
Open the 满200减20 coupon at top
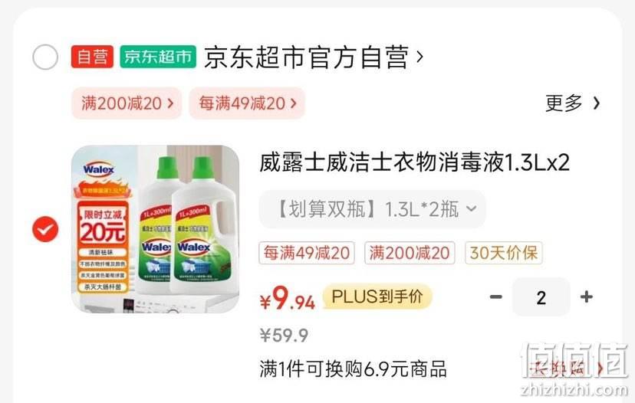[127, 103]
